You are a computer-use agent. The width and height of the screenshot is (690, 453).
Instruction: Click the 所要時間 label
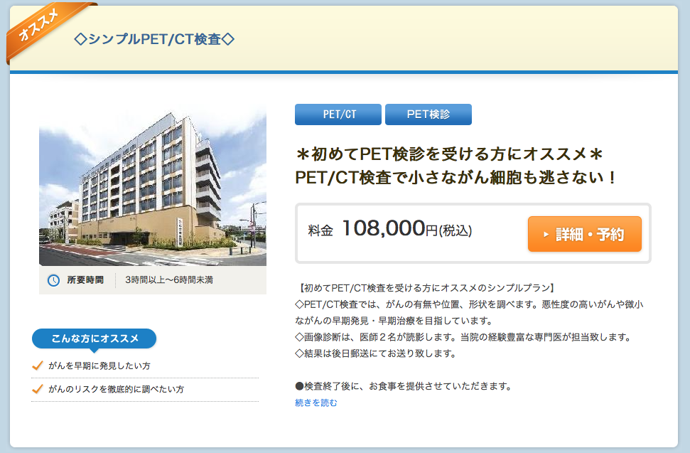click(85, 280)
